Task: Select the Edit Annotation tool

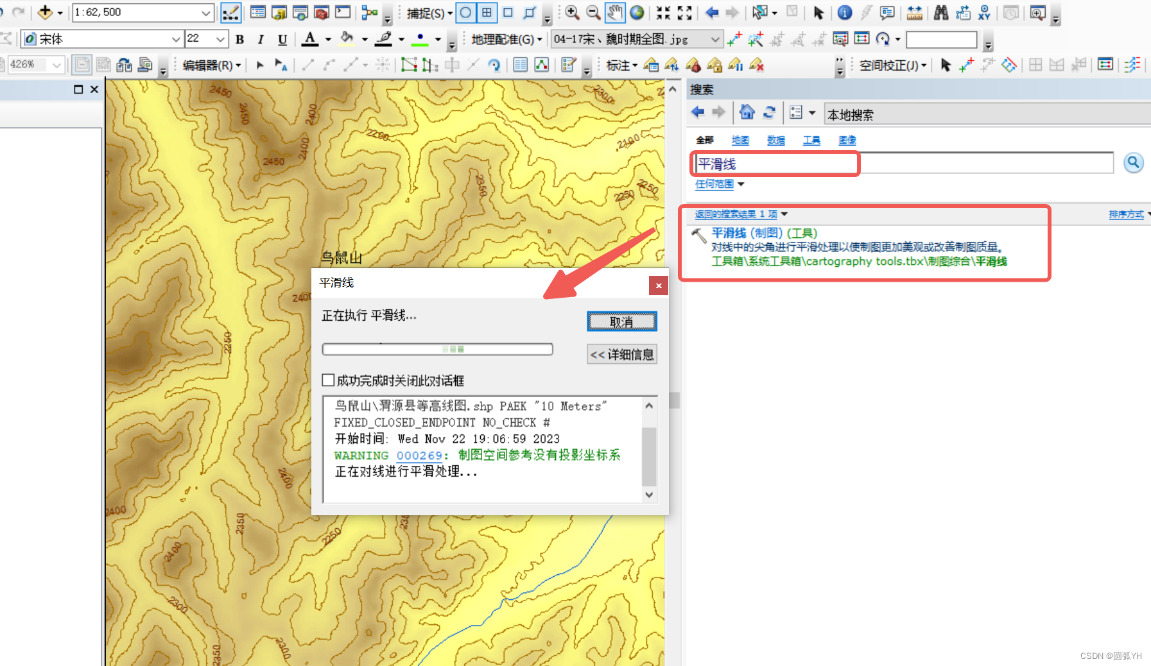Action: pos(281,65)
